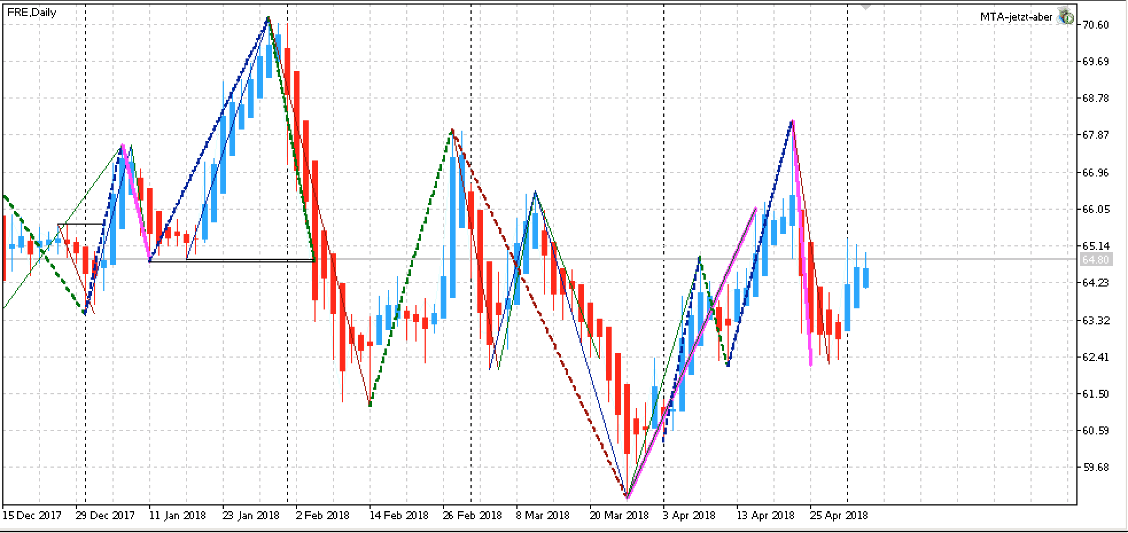Click the 29 Dec 2017 date label
Image resolution: width=1128 pixels, height=533 pixels.
pyautogui.click(x=105, y=515)
